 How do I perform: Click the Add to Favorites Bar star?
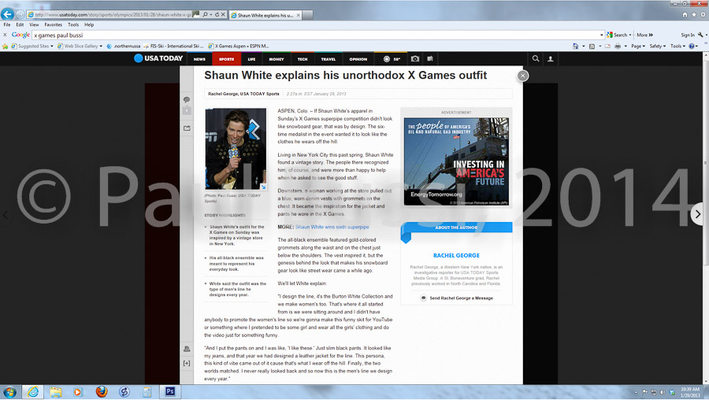click(x=5, y=46)
